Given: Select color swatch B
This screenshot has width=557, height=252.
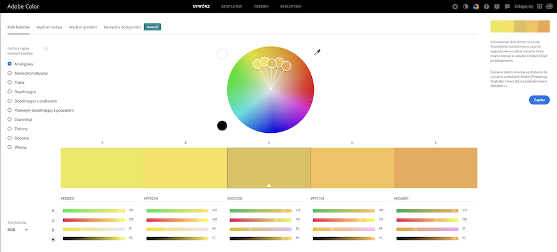Looking at the screenshot, I should pyautogui.click(x=186, y=168).
